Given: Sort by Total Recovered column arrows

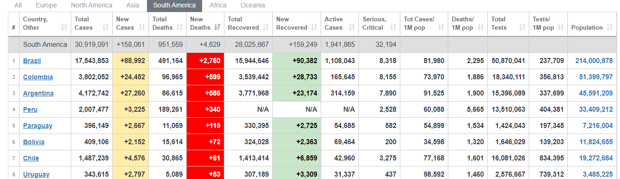Looking at the screenshot, I should click(266, 27).
